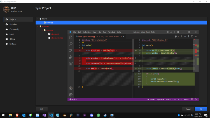
Task: Click the Cancel button
Action: [188, 109]
